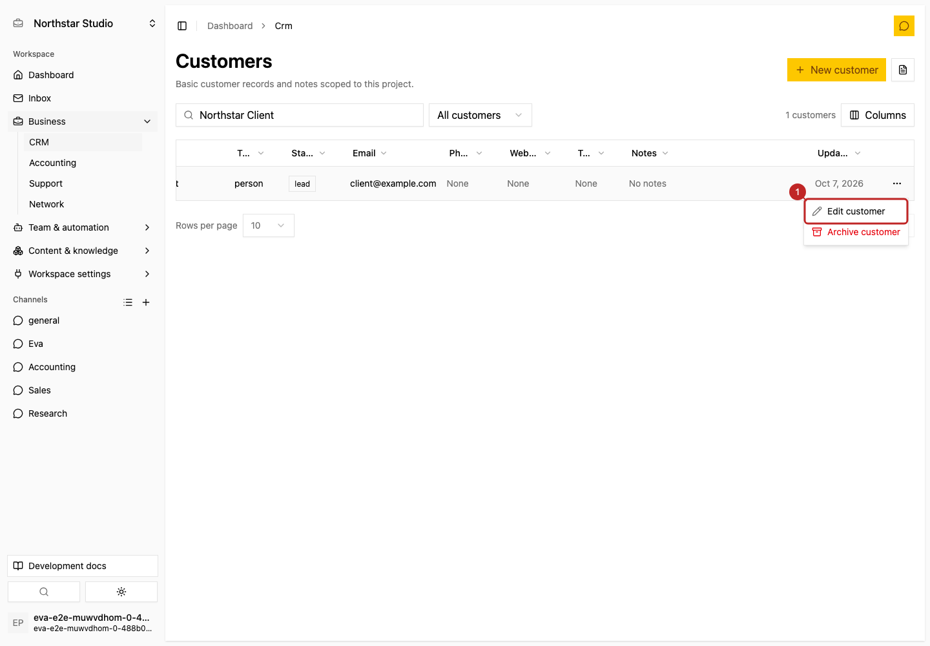Image resolution: width=930 pixels, height=646 pixels.
Task: Open the row actions ellipsis menu
Action: (x=897, y=183)
